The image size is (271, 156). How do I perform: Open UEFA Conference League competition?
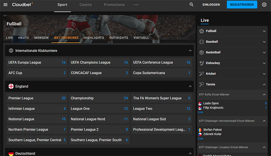[x=161, y=62]
